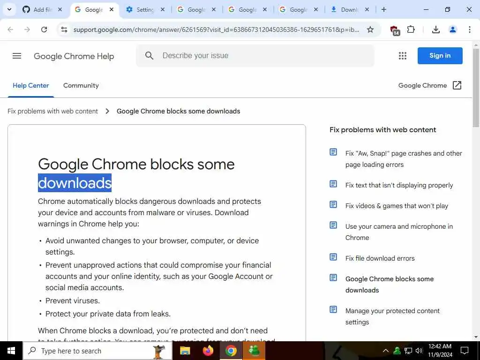Image resolution: width=480 pixels, height=360 pixels.
Task: Open Firefox from the taskbar
Action: [208, 351]
